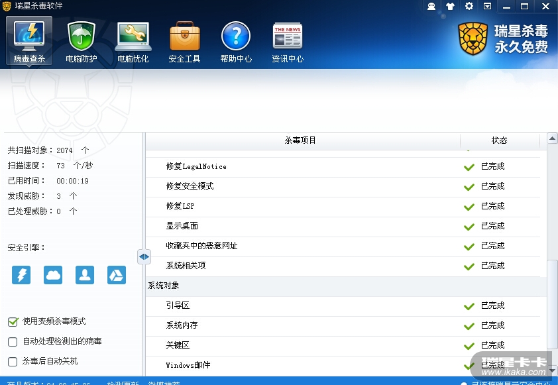Select the 修复安全模式 row
The image size is (558, 385).
click(x=343, y=186)
